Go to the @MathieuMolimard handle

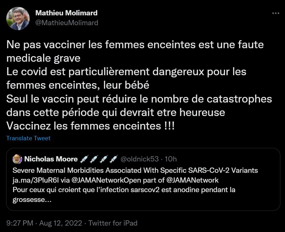point(67,23)
